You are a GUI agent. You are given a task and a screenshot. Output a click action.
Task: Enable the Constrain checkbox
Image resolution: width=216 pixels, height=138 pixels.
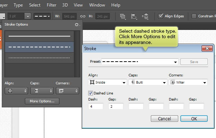(x=194, y=16)
